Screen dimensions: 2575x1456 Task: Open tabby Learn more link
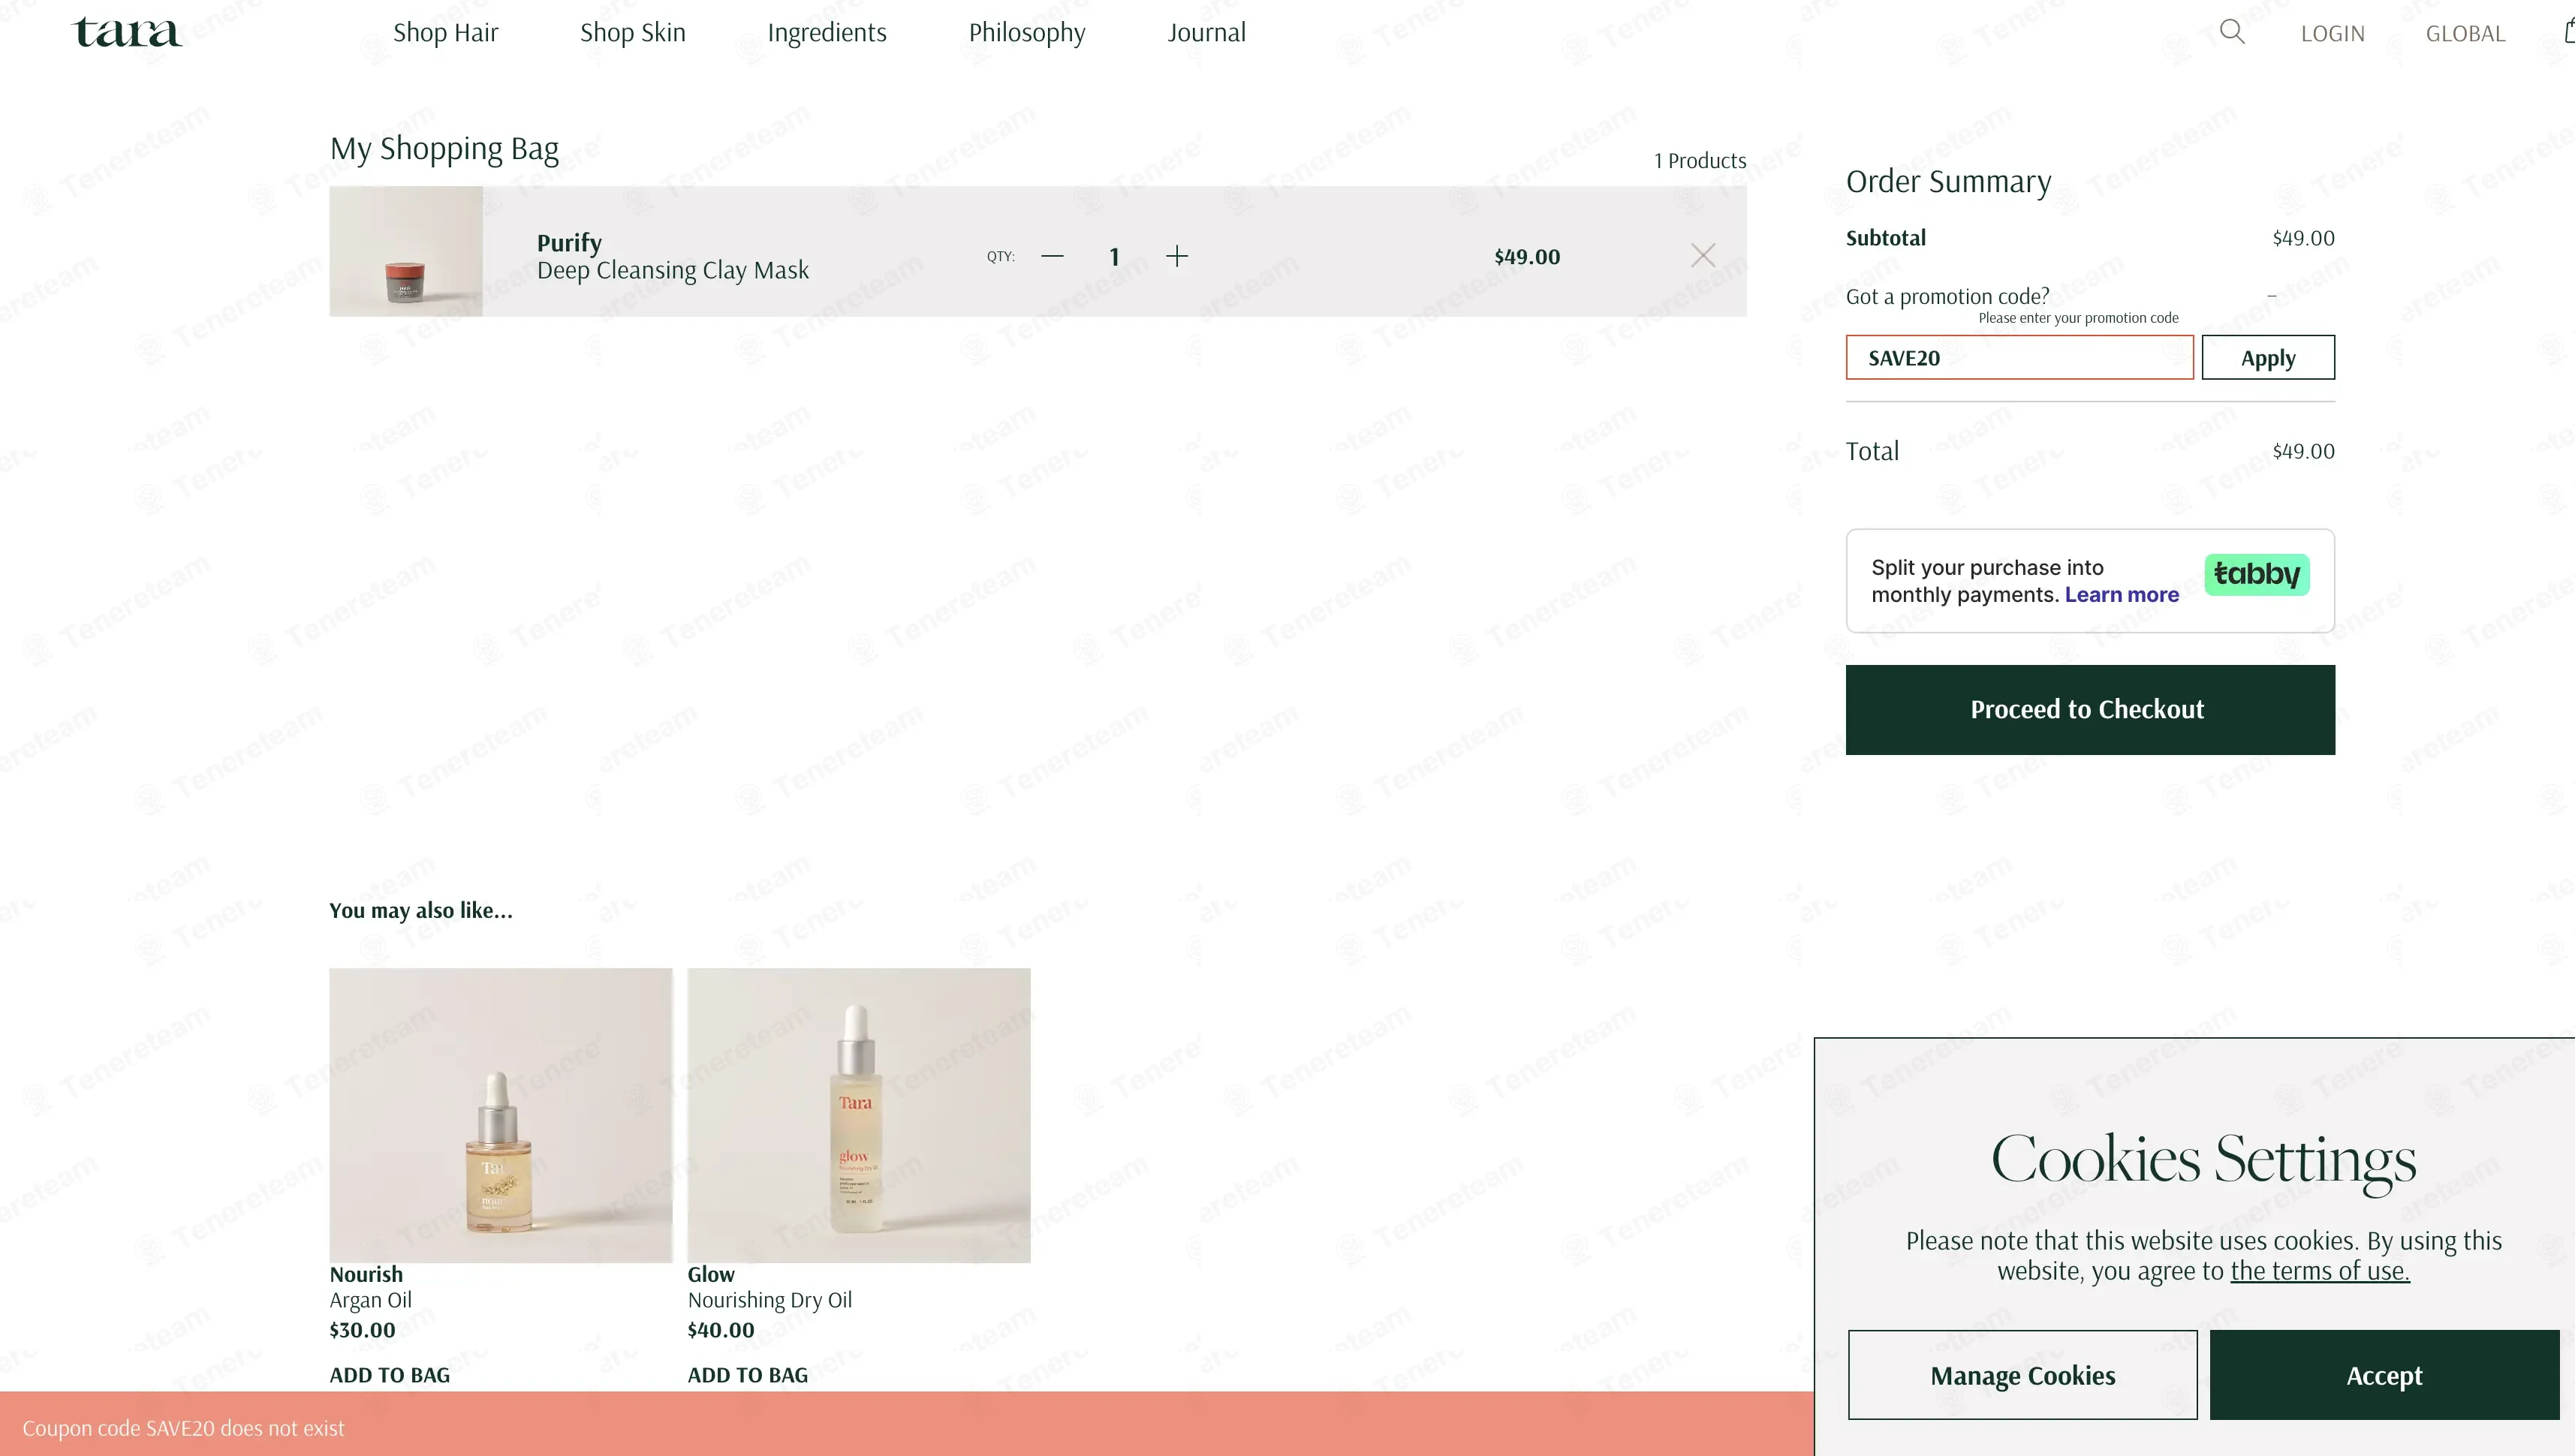coord(2121,594)
